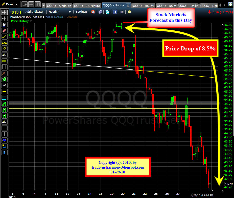Switch to the four-pane grid layout
Screen dimensions: 234x198
[x=31, y=5]
